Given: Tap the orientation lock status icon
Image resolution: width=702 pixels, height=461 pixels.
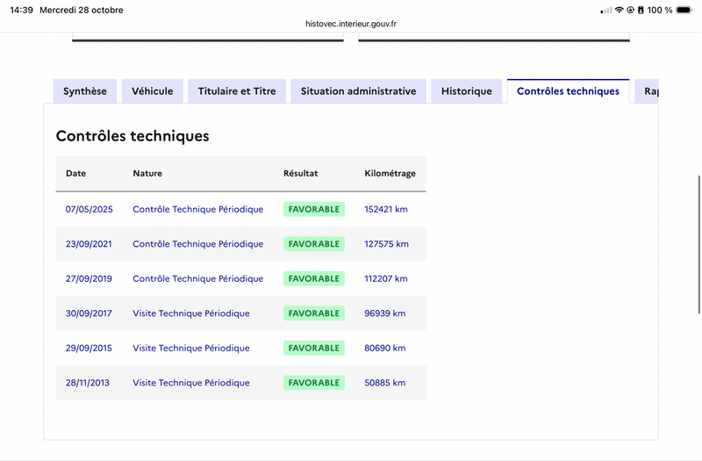Looking at the screenshot, I should pos(630,10).
